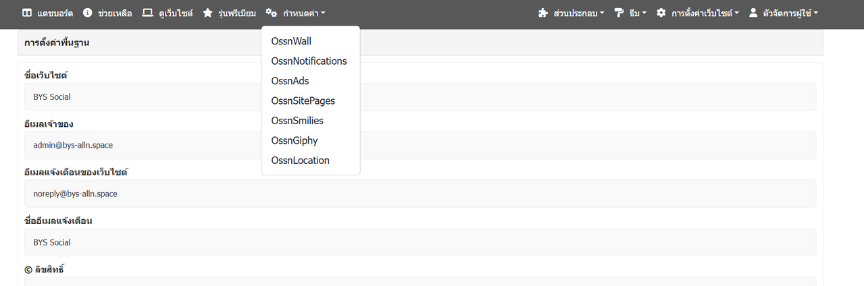
Task: Click the components puzzle piece icon
Action: click(543, 13)
